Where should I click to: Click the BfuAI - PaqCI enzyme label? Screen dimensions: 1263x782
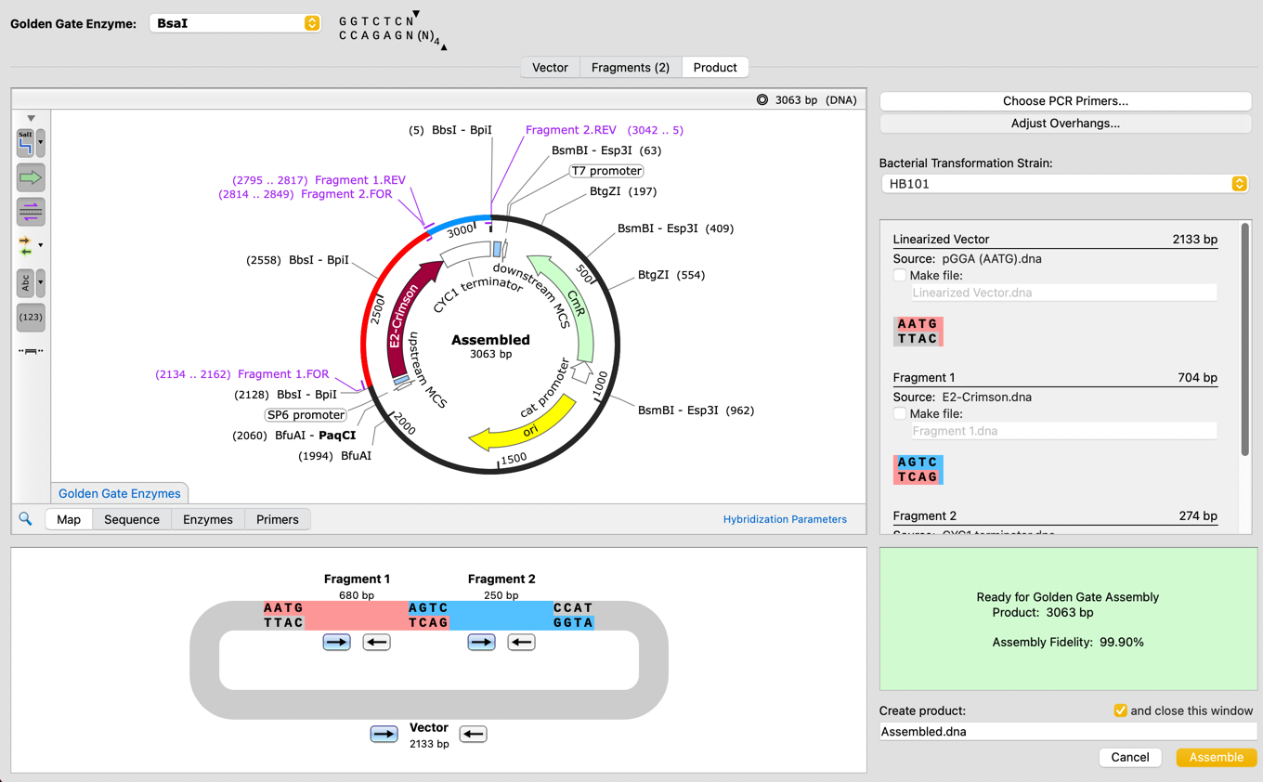tap(293, 436)
